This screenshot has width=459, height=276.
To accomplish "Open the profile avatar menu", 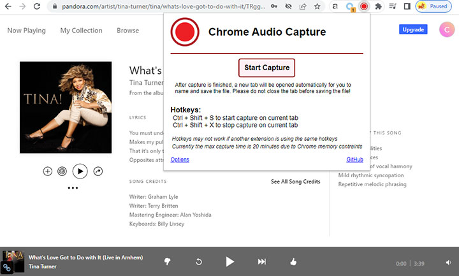I will pyautogui.click(x=446, y=29).
